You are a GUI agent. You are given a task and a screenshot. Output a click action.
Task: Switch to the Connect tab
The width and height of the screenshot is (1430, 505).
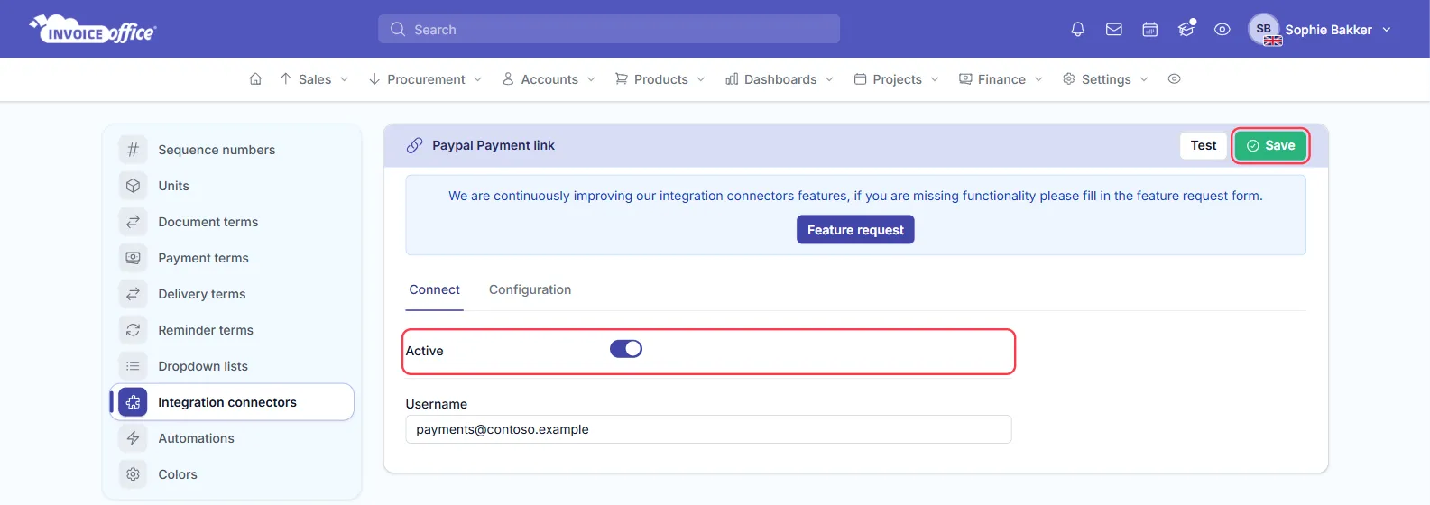pos(434,289)
